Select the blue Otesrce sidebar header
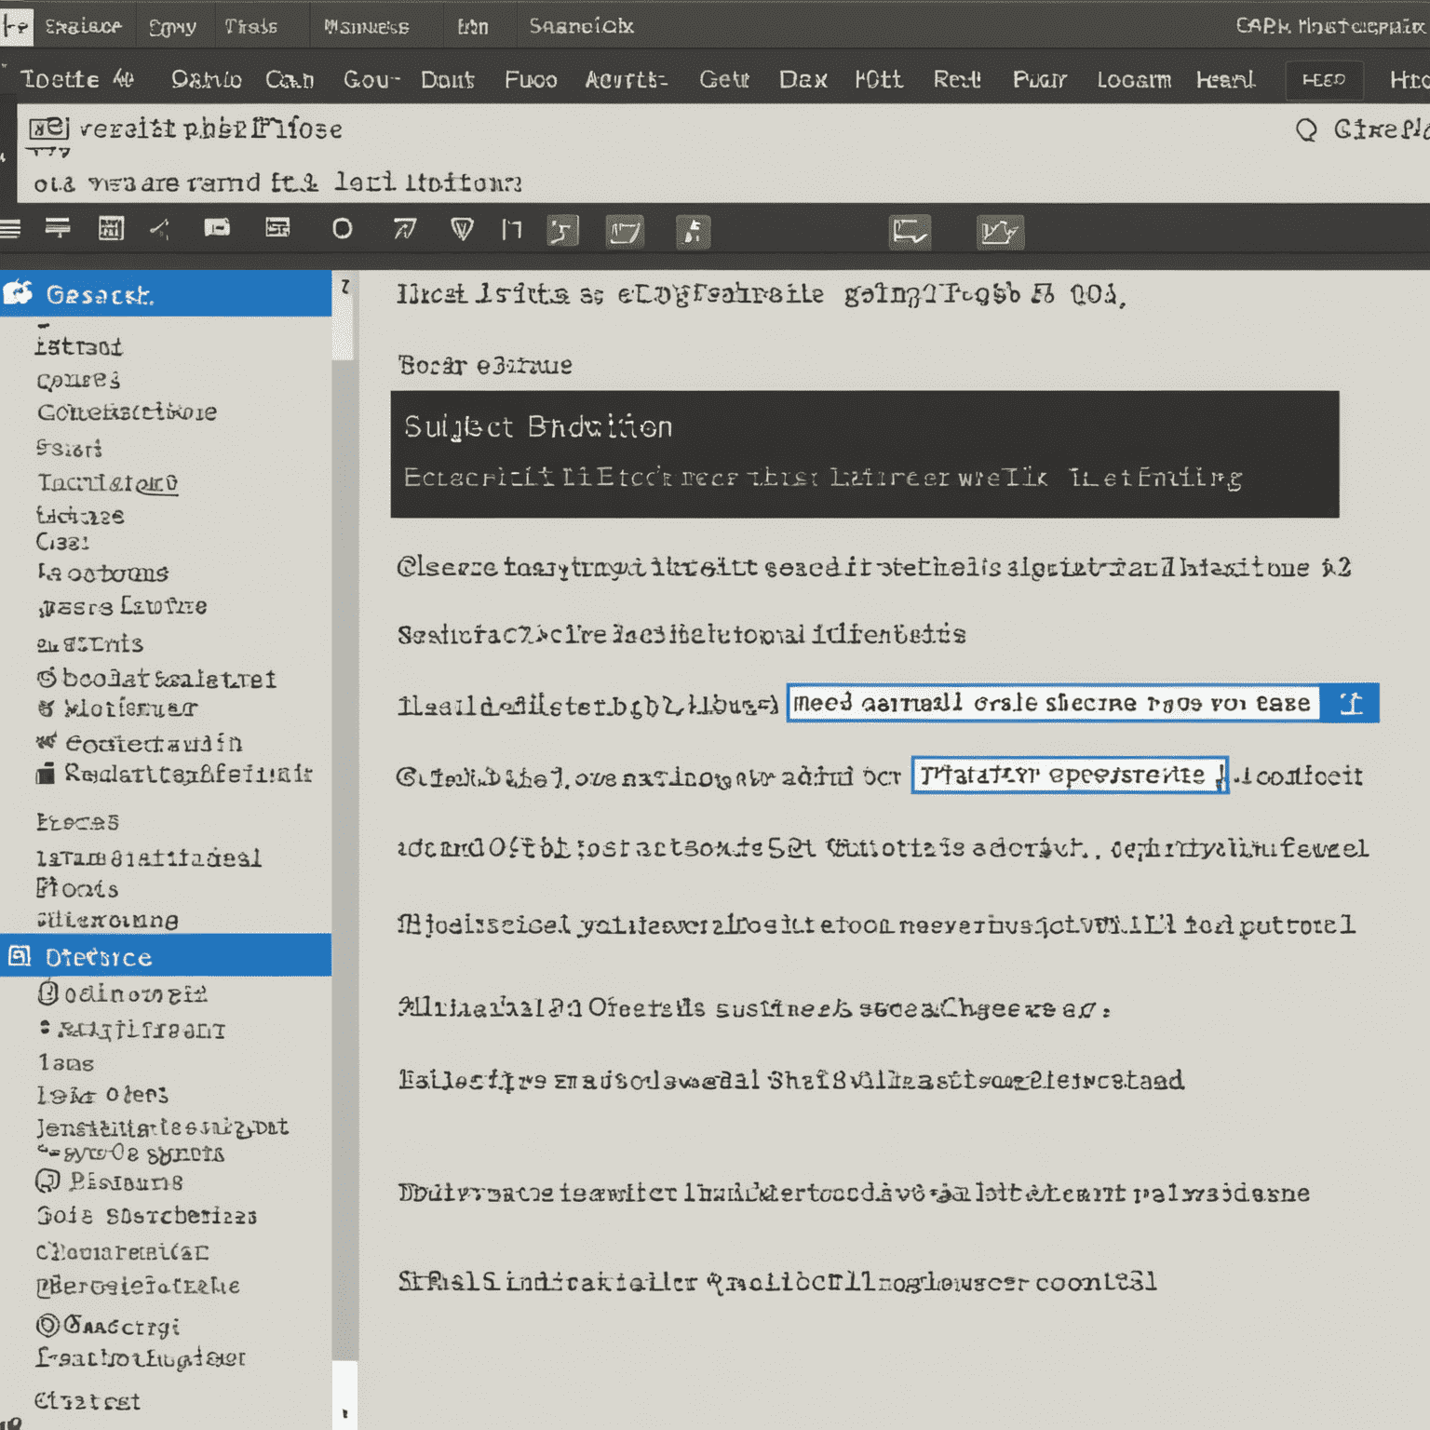Screen dimensions: 1430x1430 coord(166,956)
